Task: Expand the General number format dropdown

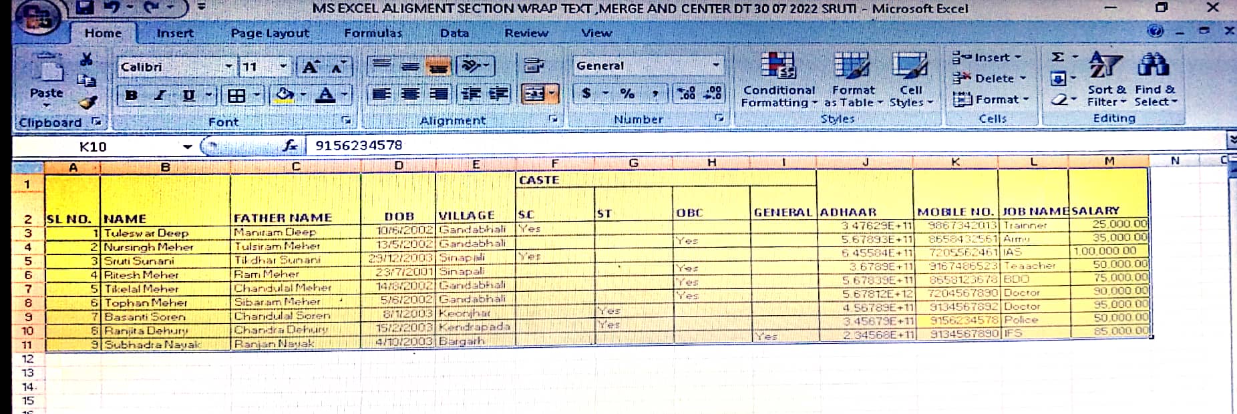Action: pos(716,65)
